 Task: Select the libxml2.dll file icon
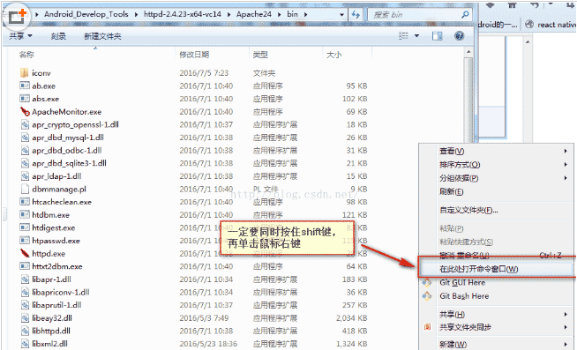coord(25,344)
